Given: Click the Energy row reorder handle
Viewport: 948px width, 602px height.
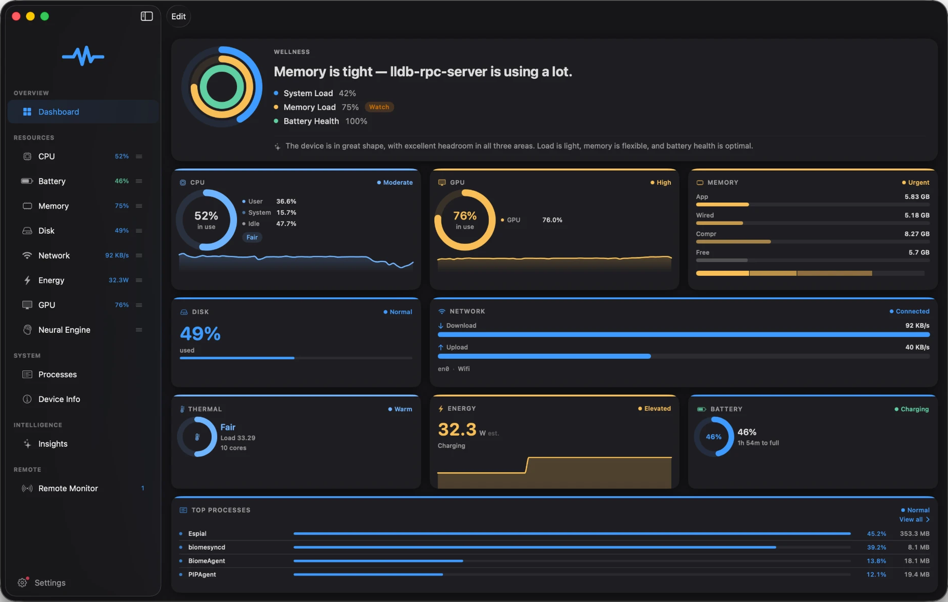Looking at the screenshot, I should coord(139,280).
